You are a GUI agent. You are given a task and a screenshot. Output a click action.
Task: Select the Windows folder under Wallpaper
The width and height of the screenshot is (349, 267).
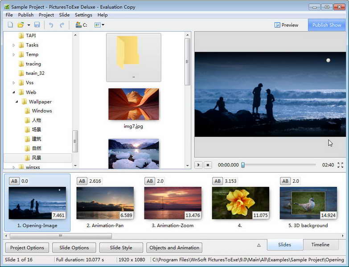(38, 111)
